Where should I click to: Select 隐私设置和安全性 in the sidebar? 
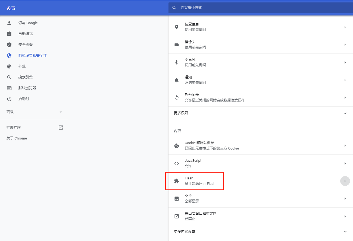tap(33, 56)
